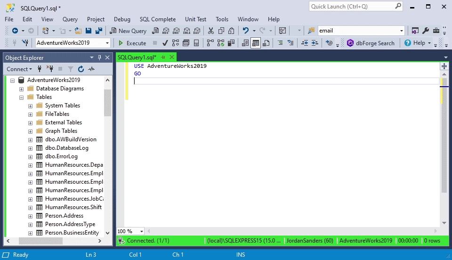
Task: Toggle Results to Text output mode
Action: coord(245,43)
